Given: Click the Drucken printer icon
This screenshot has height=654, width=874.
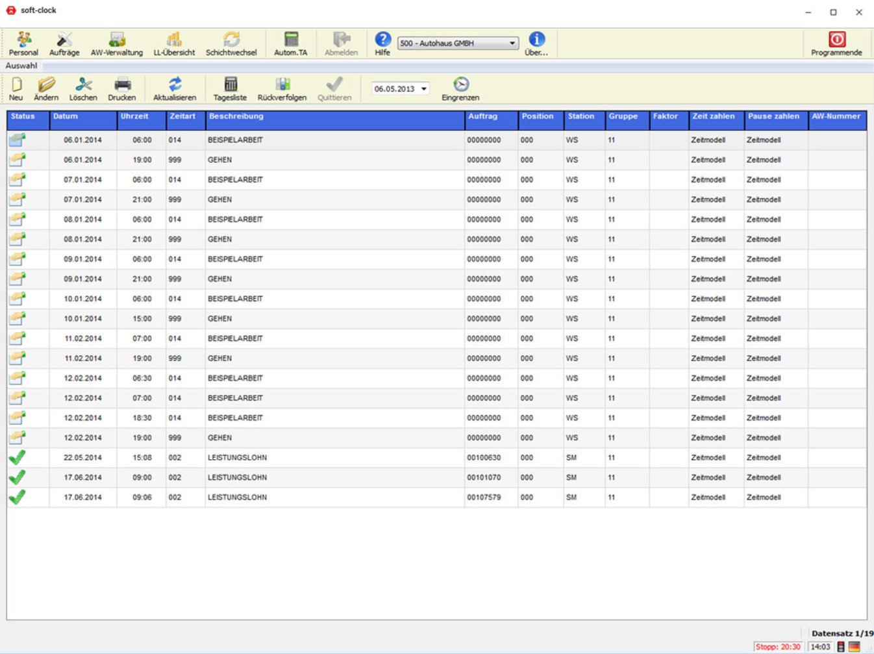Looking at the screenshot, I should coord(122,84).
